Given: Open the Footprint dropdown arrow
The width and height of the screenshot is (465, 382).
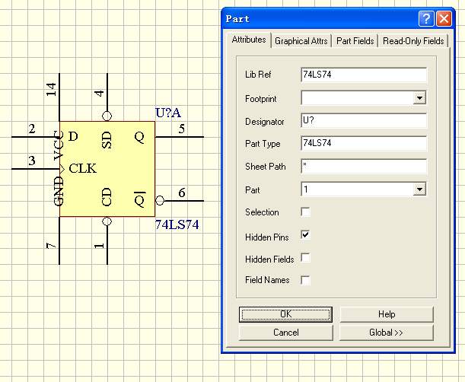Looking at the screenshot, I should pyautogui.click(x=419, y=98).
